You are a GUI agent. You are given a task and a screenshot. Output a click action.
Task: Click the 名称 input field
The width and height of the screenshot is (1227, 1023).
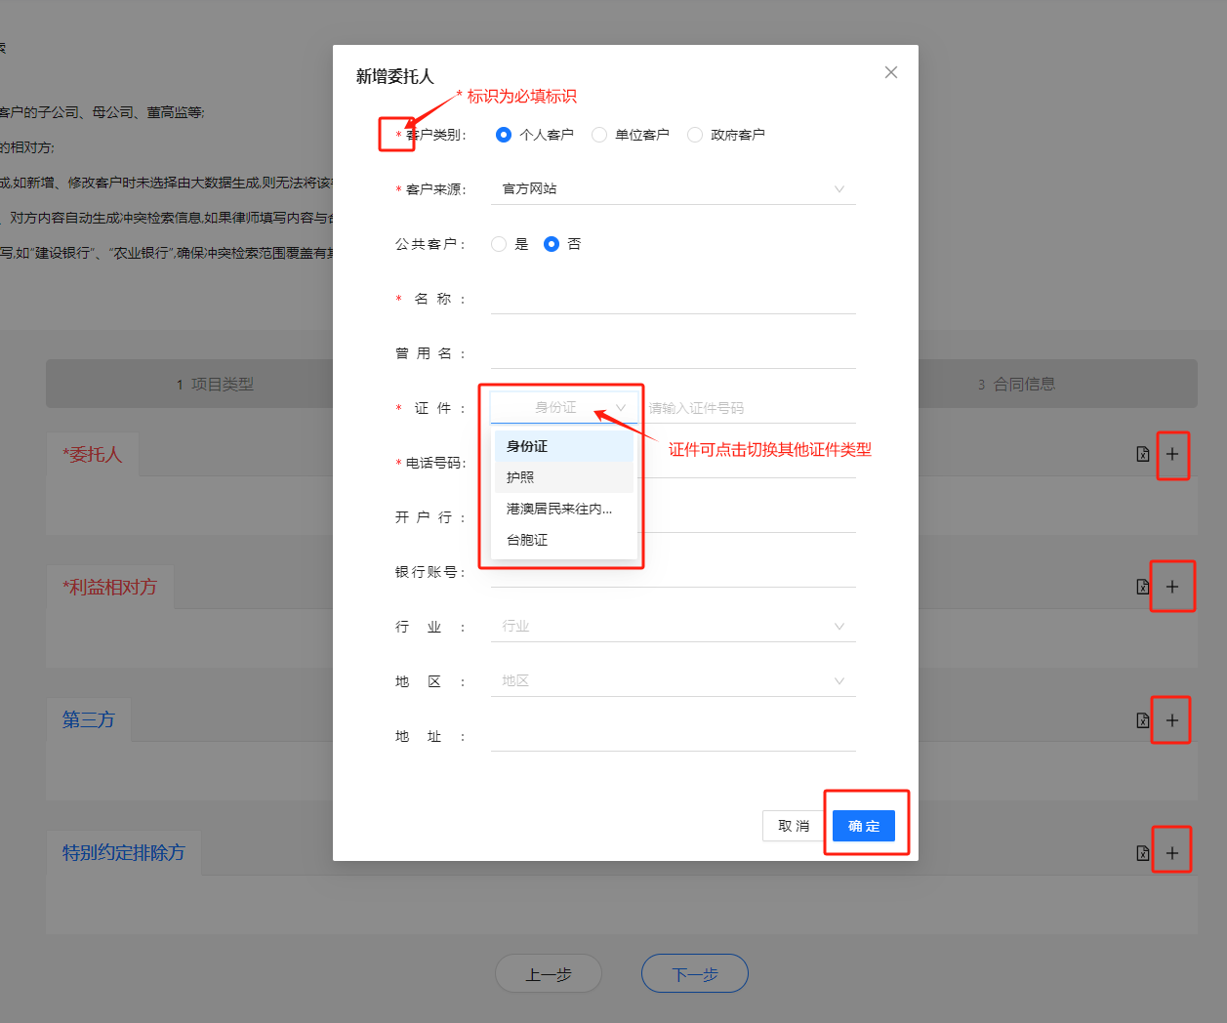(x=672, y=299)
